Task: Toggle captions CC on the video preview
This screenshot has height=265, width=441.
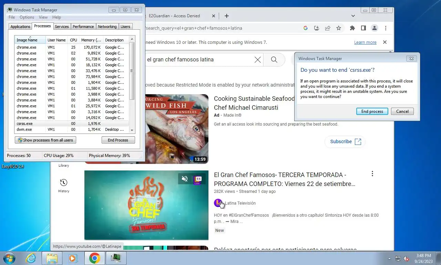Action: (x=198, y=178)
